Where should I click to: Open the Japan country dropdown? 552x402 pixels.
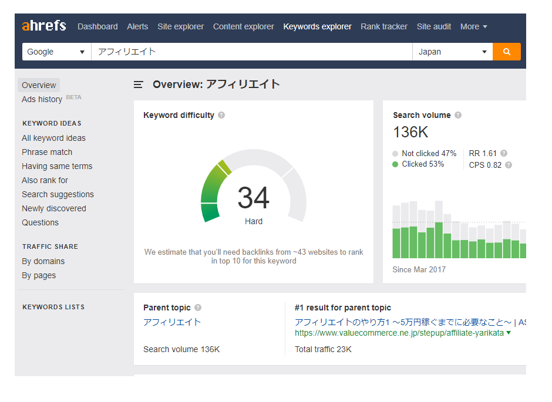pyautogui.click(x=452, y=52)
